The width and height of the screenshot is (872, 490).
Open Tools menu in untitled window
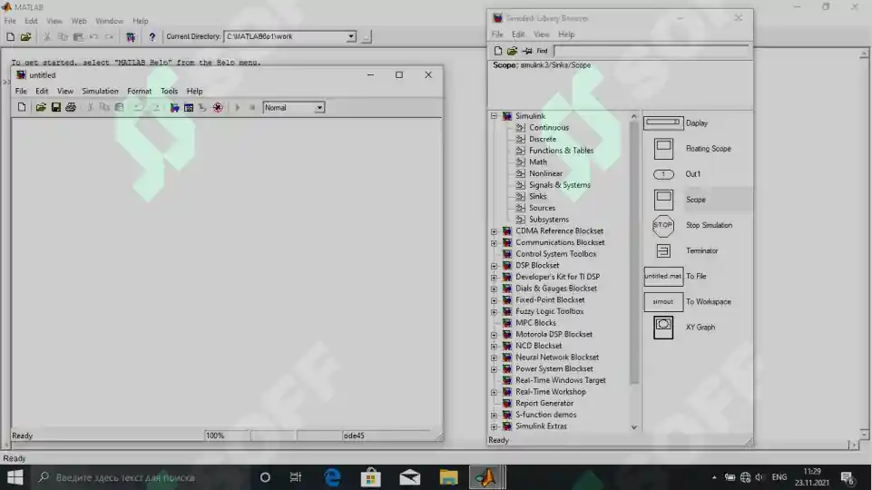point(169,92)
